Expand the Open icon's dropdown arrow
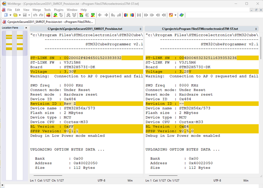This screenshot has height=188, width=263. coord(19,15)
